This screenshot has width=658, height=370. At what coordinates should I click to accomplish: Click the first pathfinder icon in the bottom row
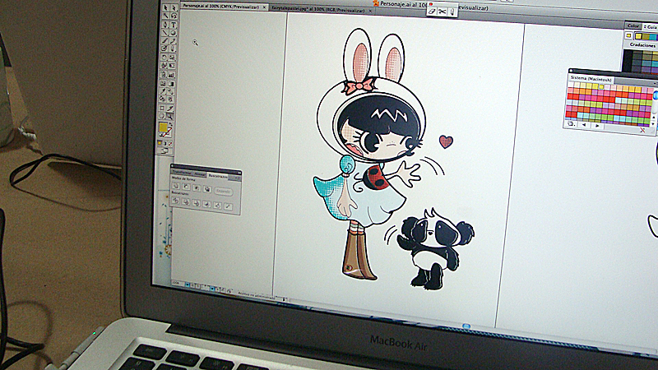click(x=176, y=201)
